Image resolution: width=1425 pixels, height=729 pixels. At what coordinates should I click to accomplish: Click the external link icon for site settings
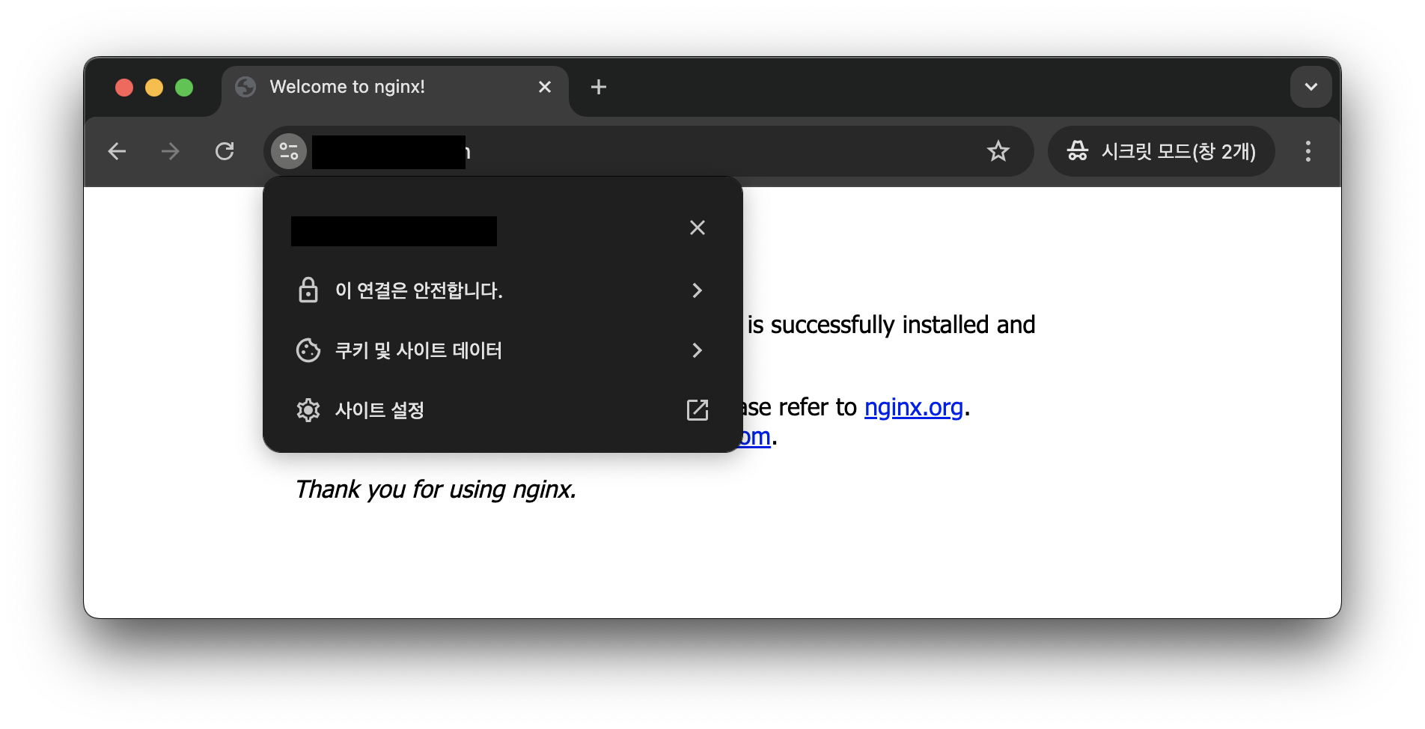(x=698, y=410)
